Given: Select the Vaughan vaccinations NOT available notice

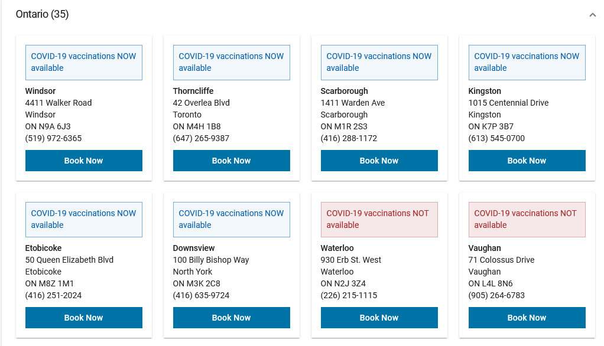Looking at the screenshot, I should point(527,220).
